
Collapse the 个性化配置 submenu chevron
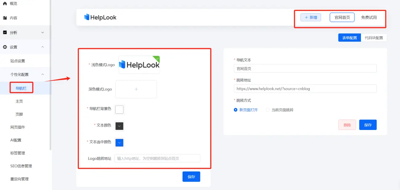[x=42, y=74]
